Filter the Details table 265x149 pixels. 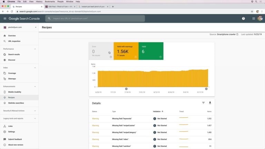[x=203, y=103]
